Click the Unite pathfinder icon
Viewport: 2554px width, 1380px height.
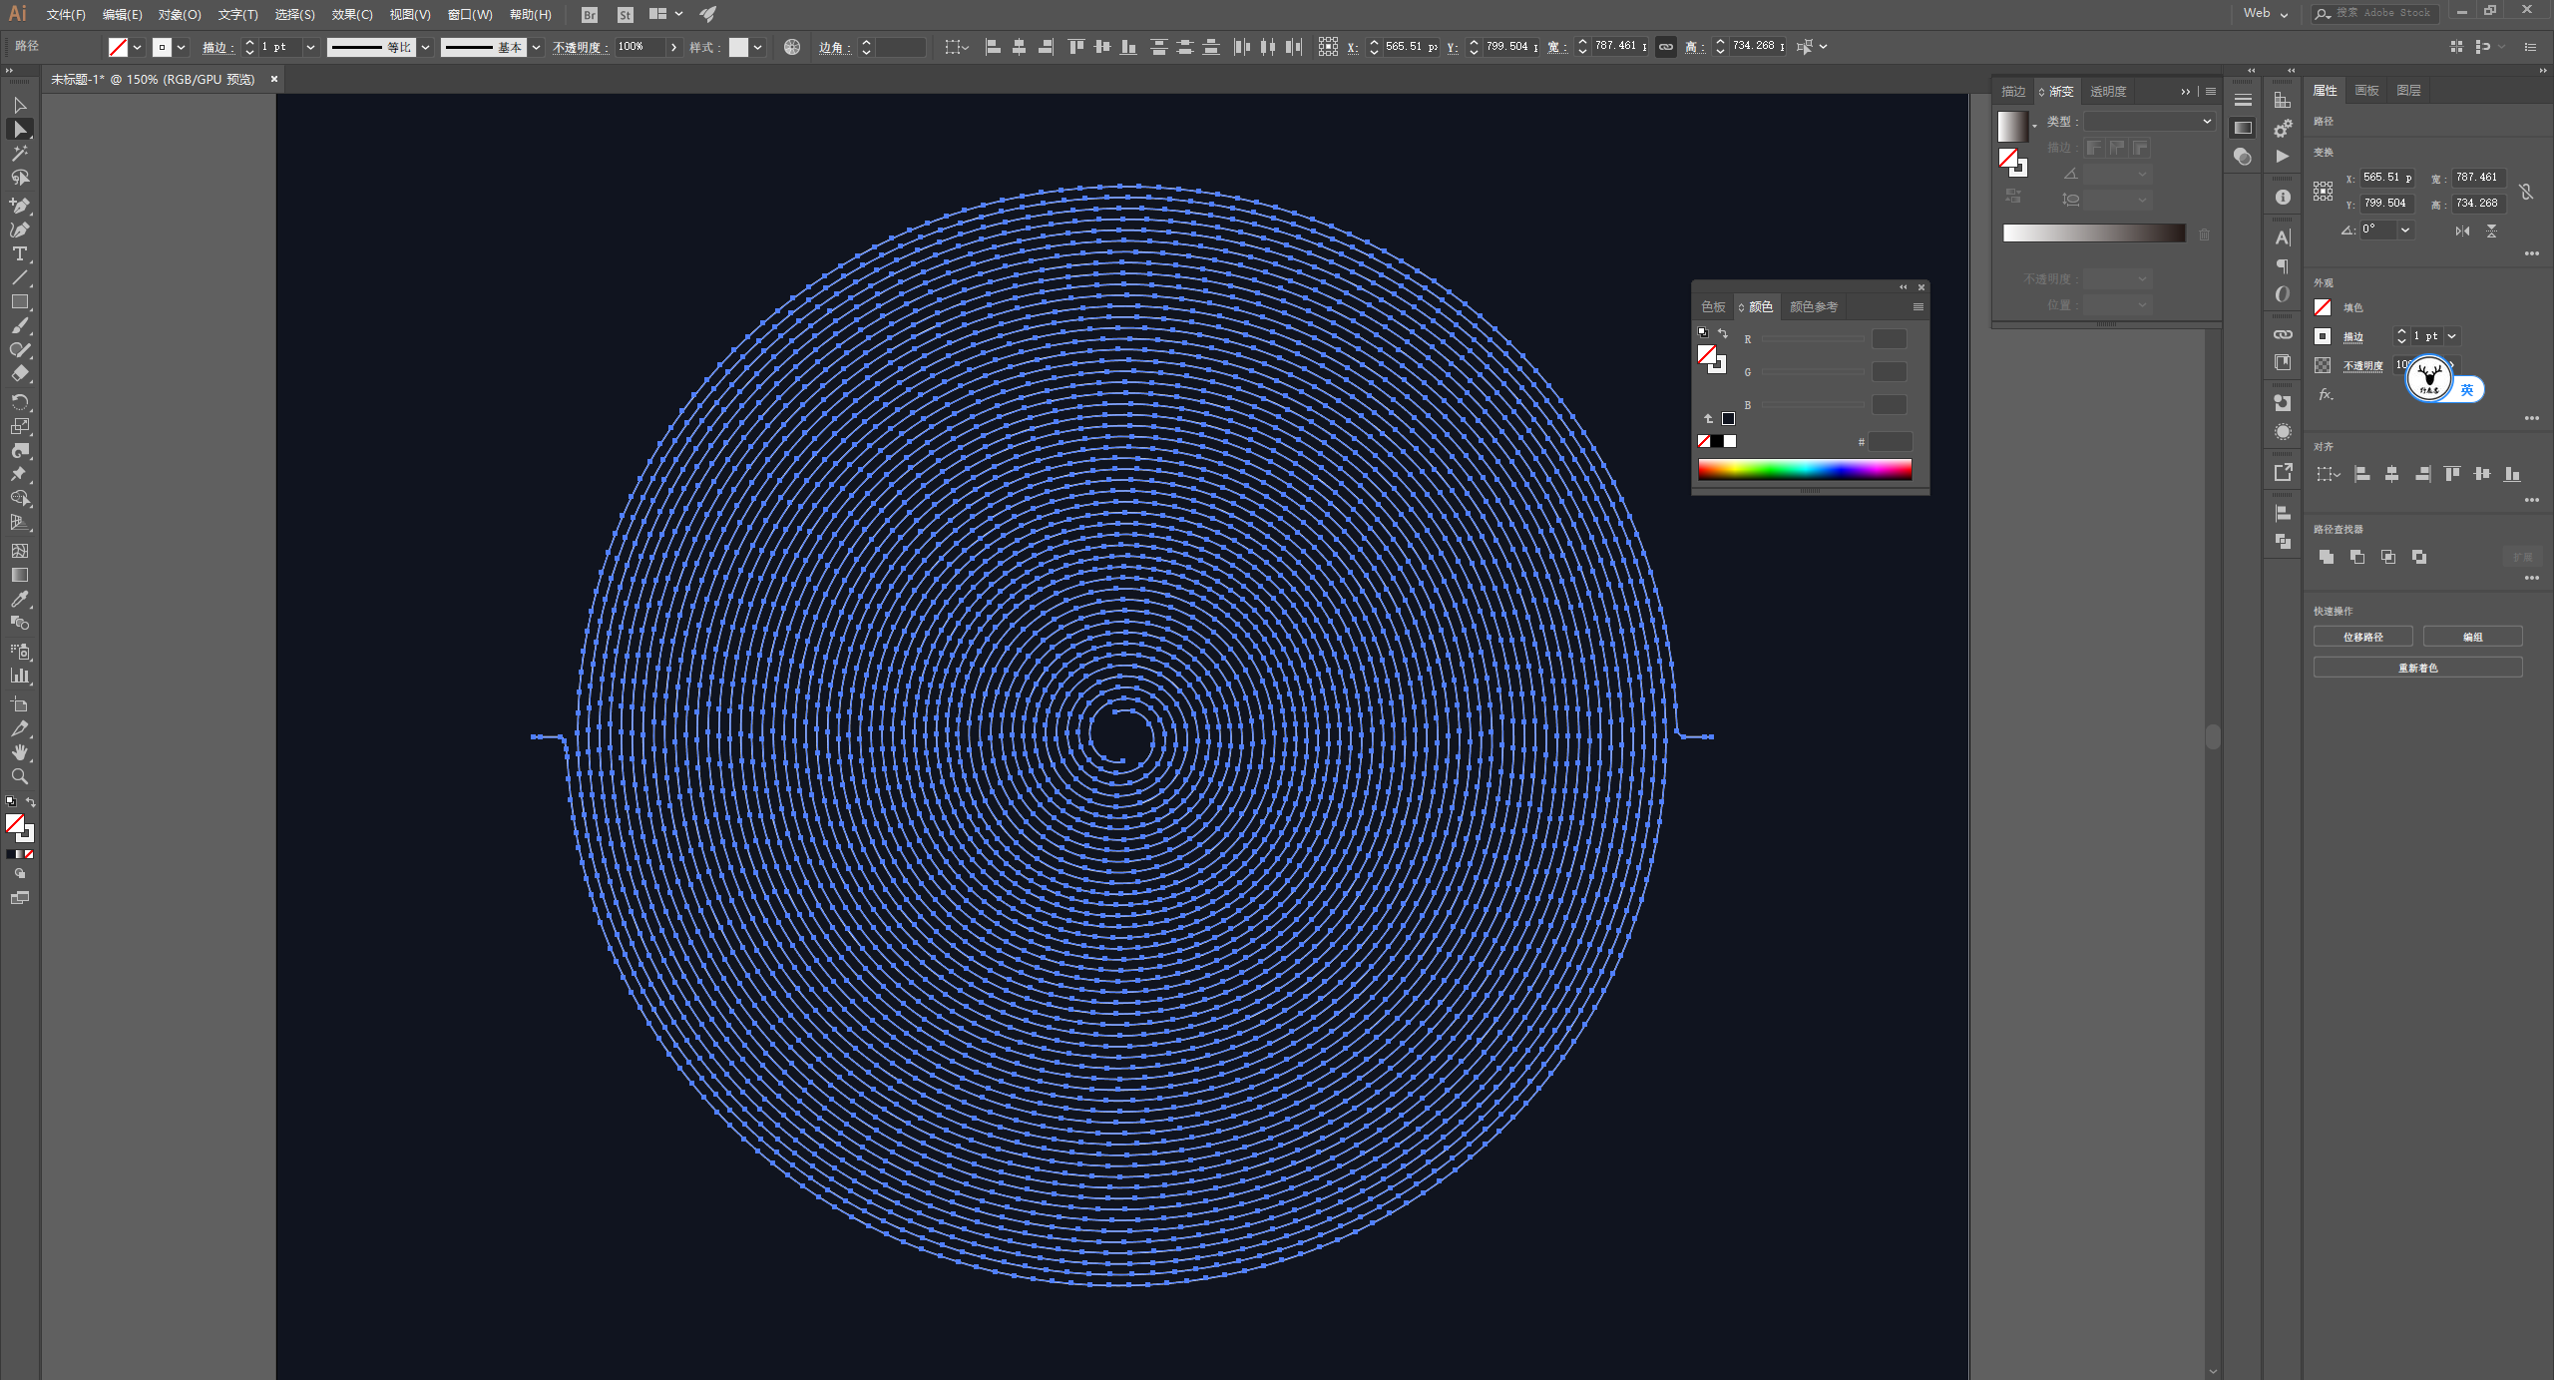(2327, 557)
